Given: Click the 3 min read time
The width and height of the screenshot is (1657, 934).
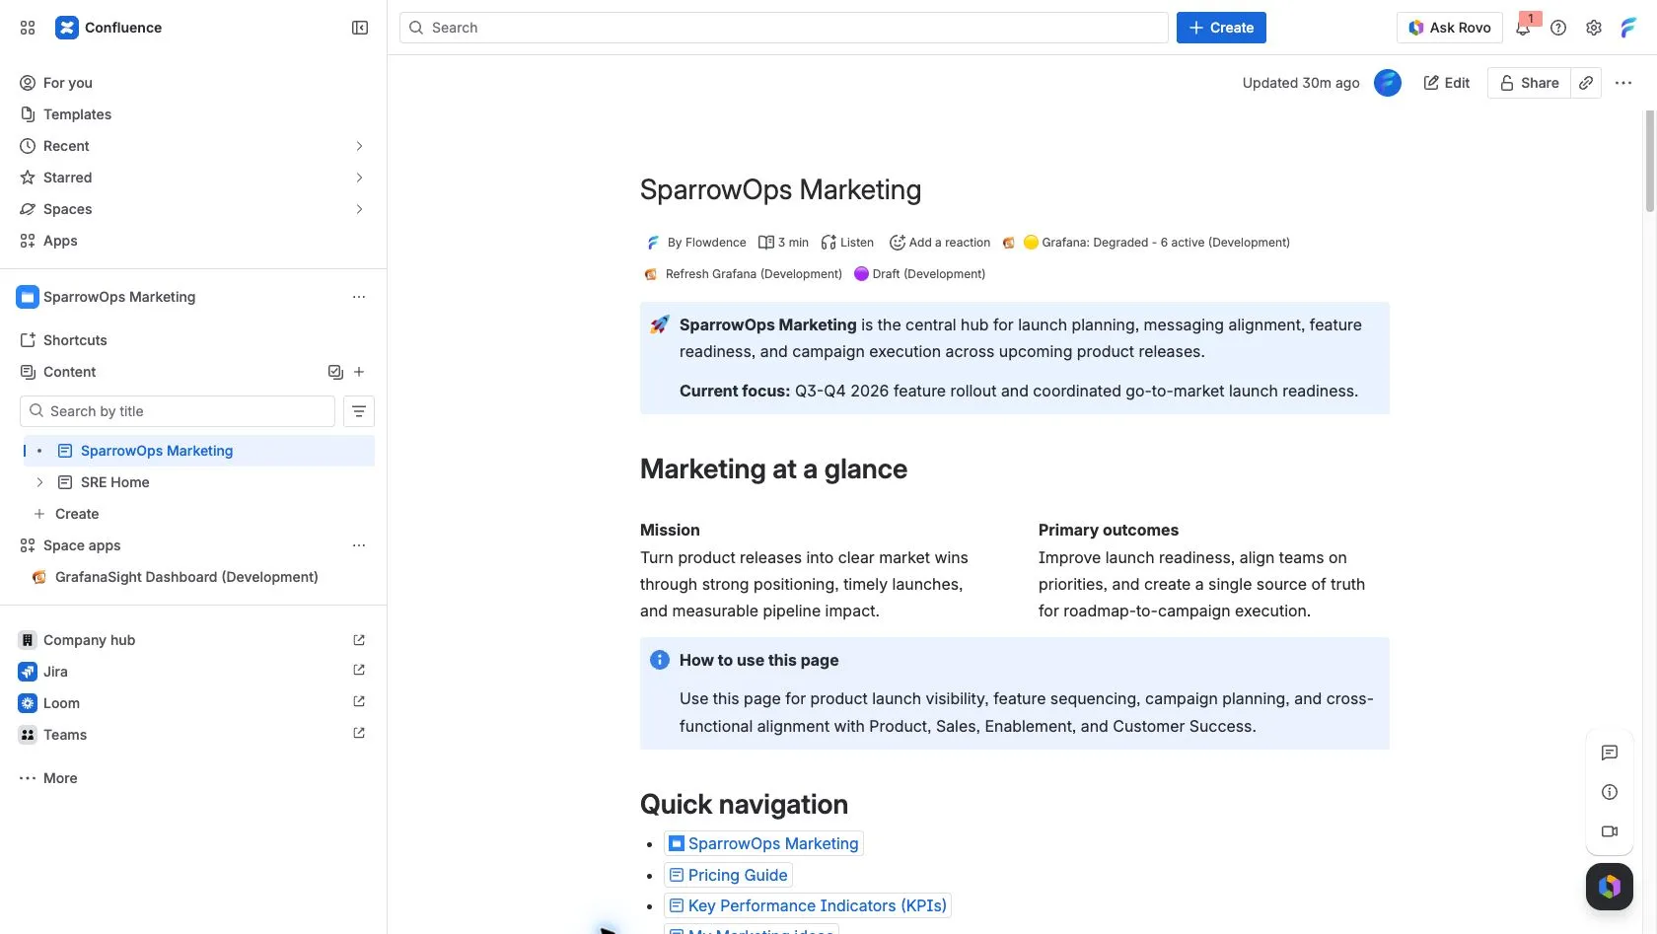Looking at the screenshot, I should pos(783,243).
